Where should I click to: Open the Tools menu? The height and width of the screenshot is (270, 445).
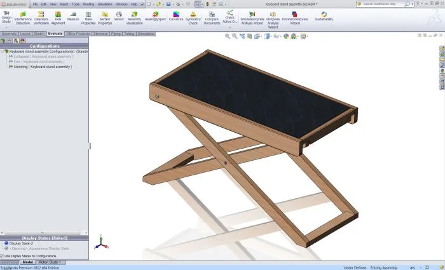(76, 4)
